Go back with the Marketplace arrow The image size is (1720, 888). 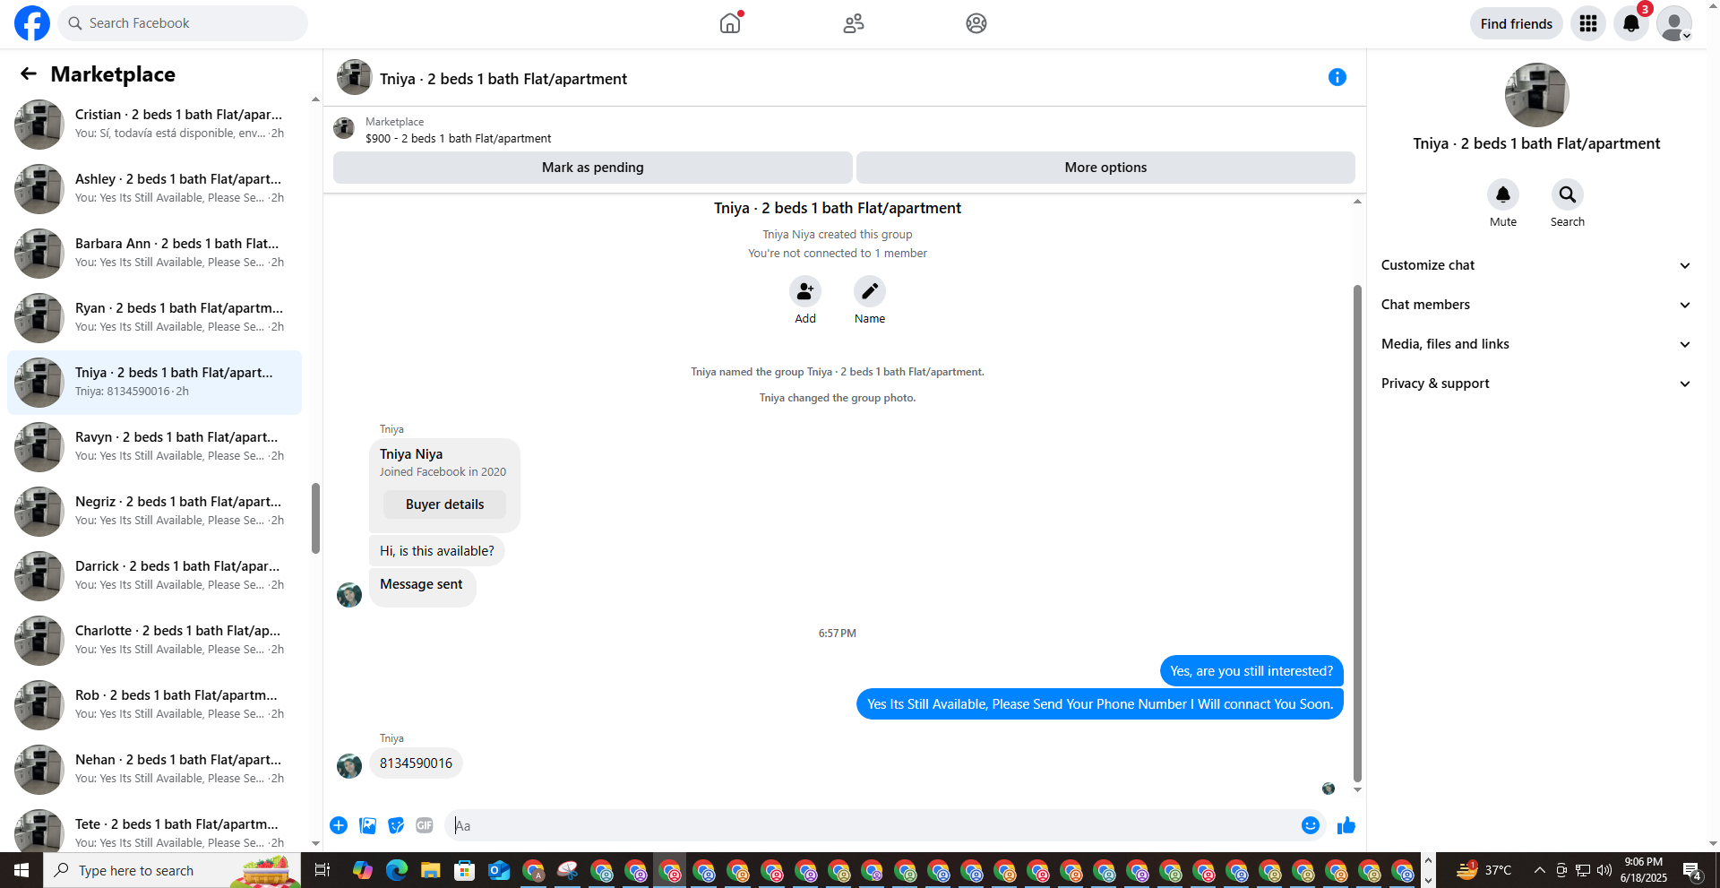29,73
